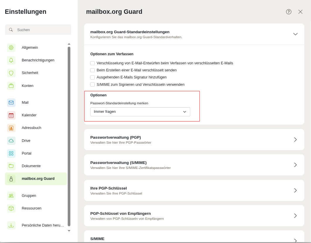Open Passwort-Standardeinstellung dropdown Immer fragen
The height and width of the screenshot is (243, 311).
tap(140, 112)
